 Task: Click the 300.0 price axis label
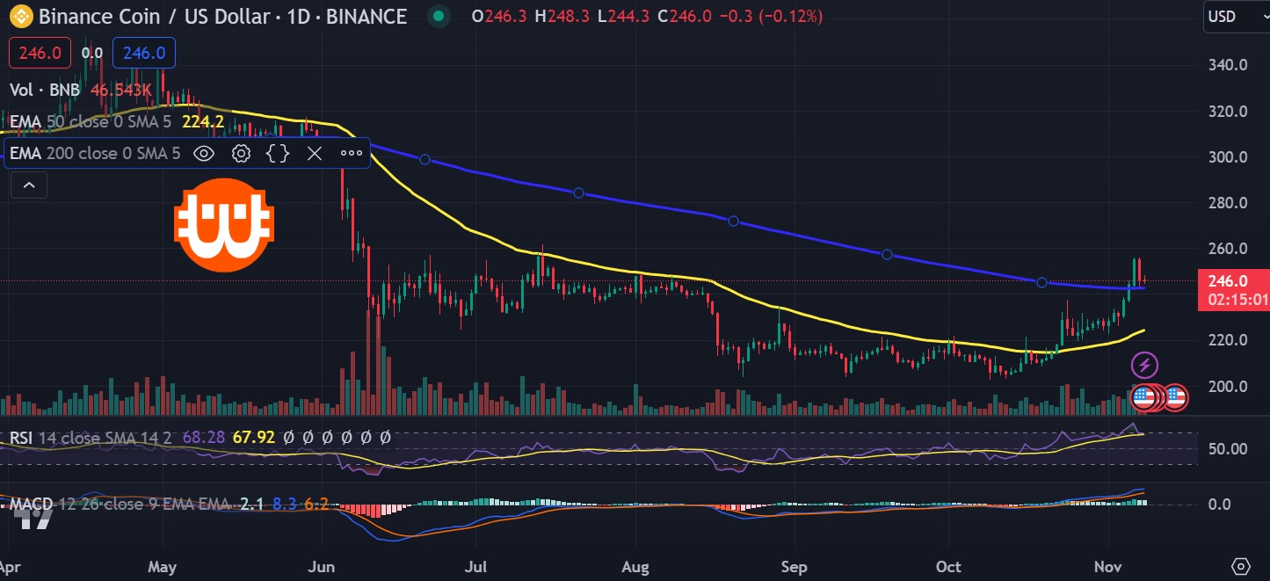pos(1230,157)
